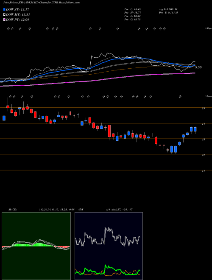The width and height of the screenshot is (212, 280).
Task: Click the 8.50 label on EMA chart
Action: coord(198,67)
